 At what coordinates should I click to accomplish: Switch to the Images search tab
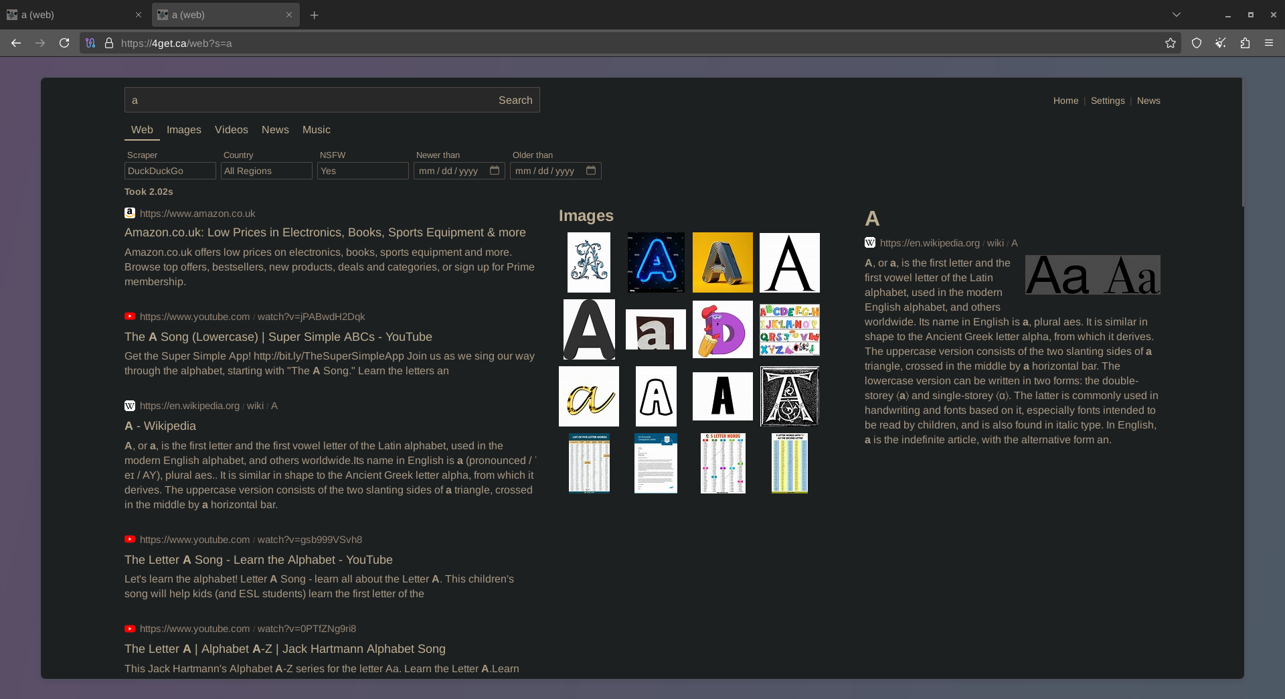[x=183, y=130]
